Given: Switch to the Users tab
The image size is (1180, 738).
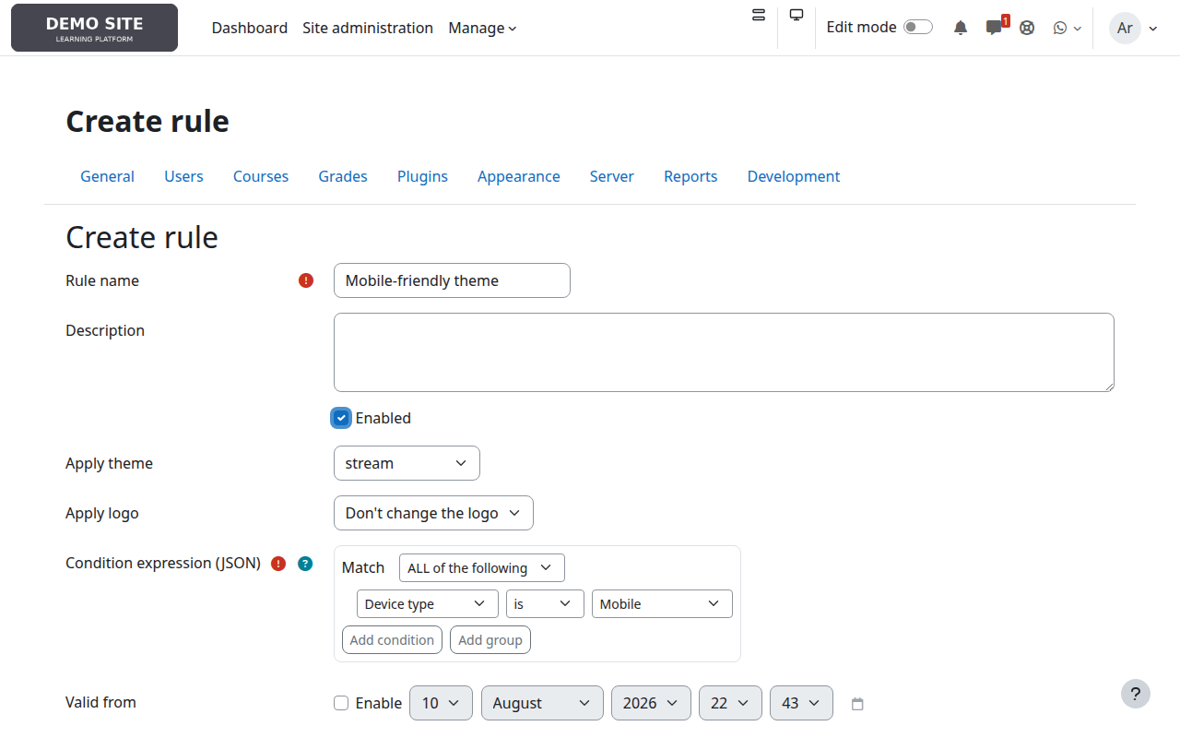Looking at the screenshot, I should click(183, 176).
